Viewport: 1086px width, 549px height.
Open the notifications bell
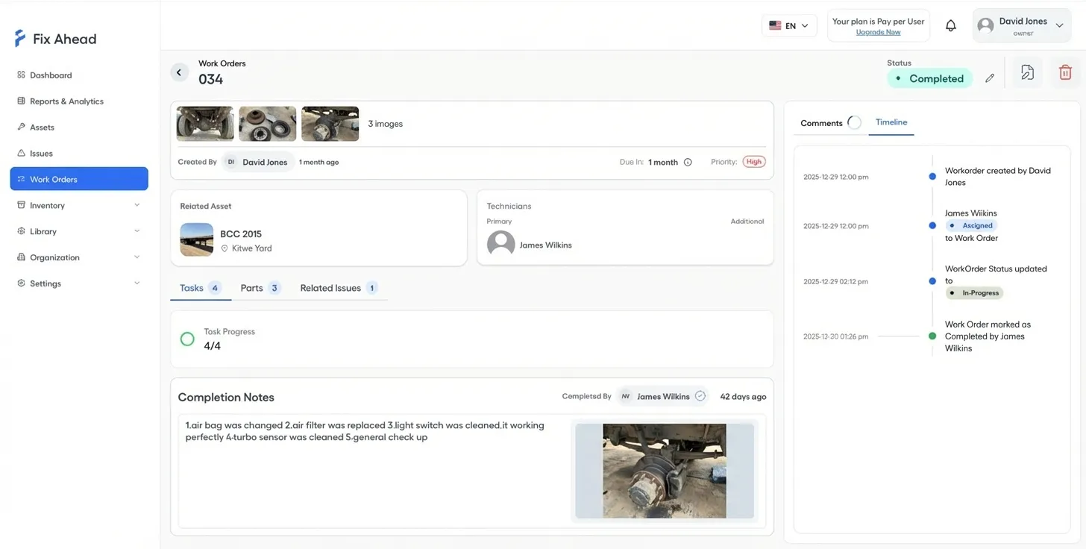pyautogui.click(x=951, y=26)
